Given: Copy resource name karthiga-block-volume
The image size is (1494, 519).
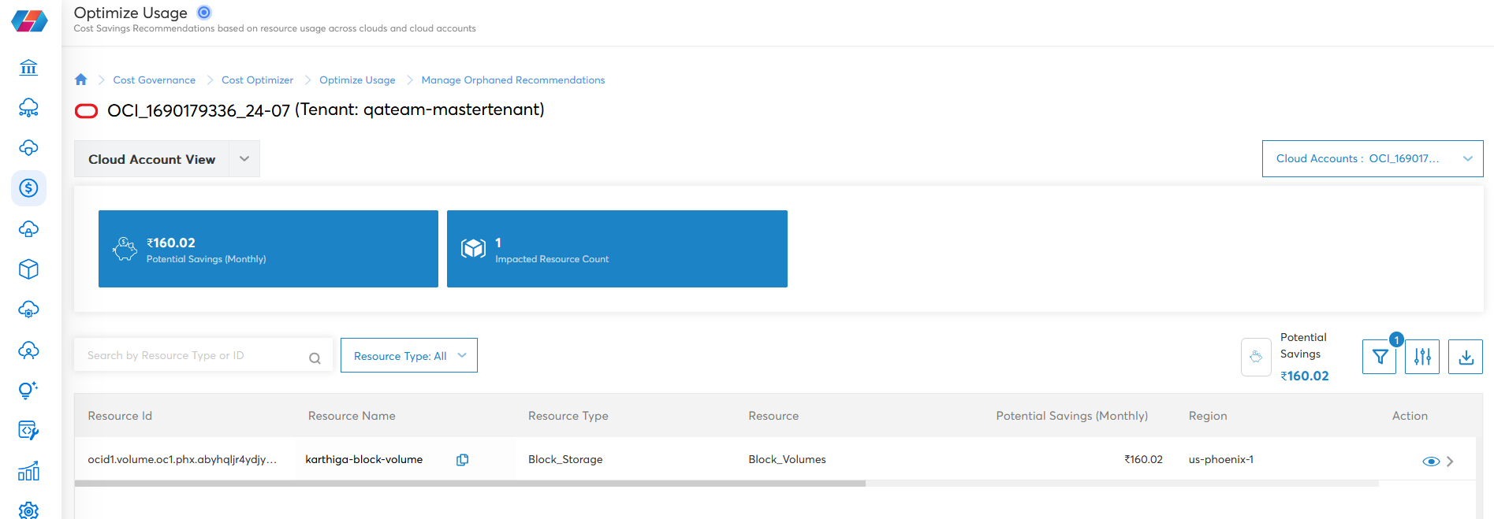Looking at the screenshot, I should coord(463,460).
